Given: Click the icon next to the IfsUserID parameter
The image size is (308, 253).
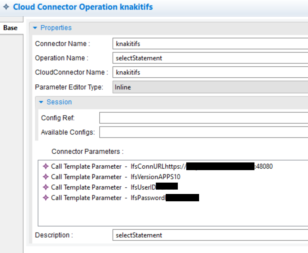Looking at the screenshot, I should (45, 187).
